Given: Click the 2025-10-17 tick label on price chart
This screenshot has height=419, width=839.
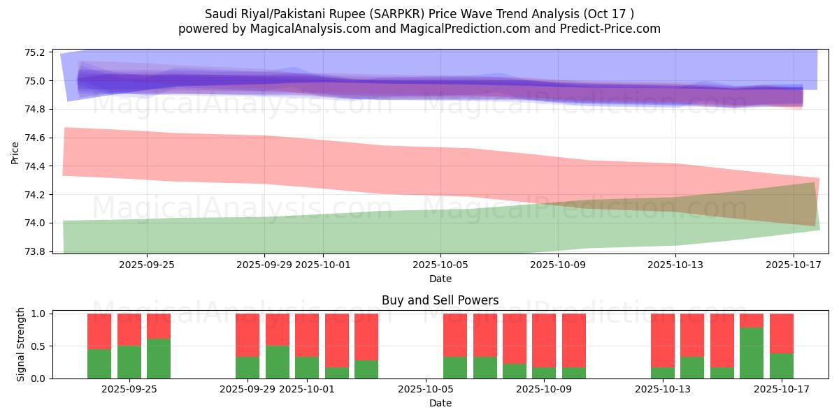Looking at the screenshot, I should (793, 265).
